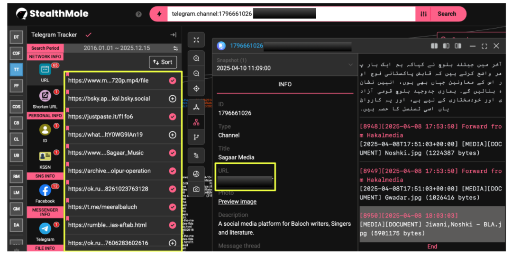512x256 pixels.
Task: Add the what...ltY0WG9lAn19 URL with plus
Action: pos(173,135)
